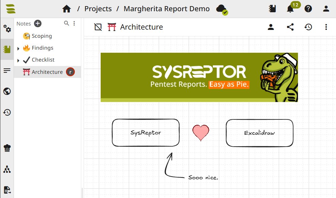Select the SysReptor rectangle box
The image size is (336, 198).
(146, 133)
